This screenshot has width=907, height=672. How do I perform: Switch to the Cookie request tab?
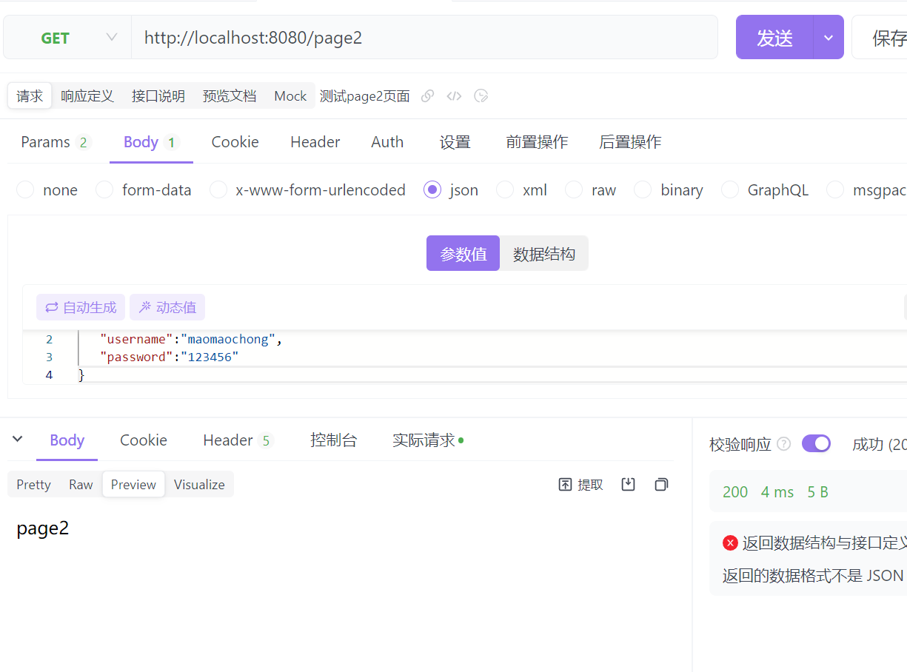[x=235, y=141]
